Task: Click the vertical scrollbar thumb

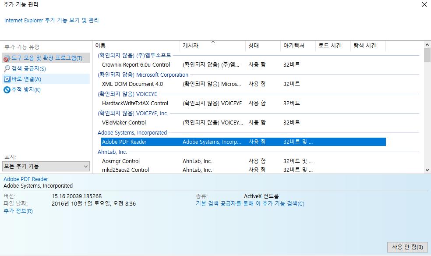Action: coord(427,55)
